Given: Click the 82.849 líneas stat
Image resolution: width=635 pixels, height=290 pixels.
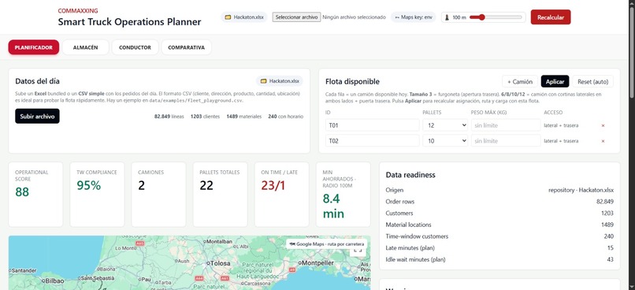Looking at the screenshot, I should 169,117.
